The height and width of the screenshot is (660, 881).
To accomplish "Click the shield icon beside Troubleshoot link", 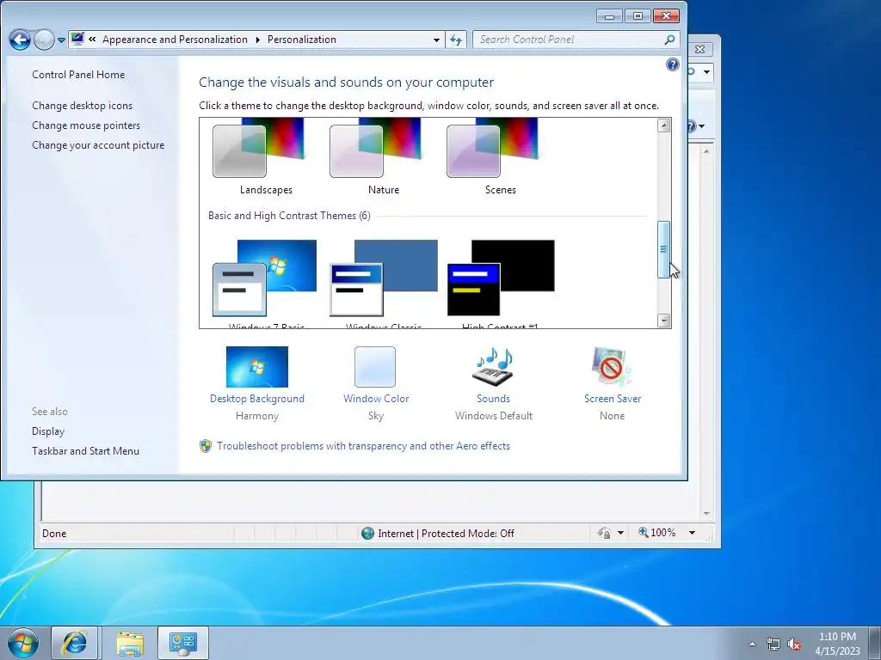I will pyautogui.click(x=206, y=446).
